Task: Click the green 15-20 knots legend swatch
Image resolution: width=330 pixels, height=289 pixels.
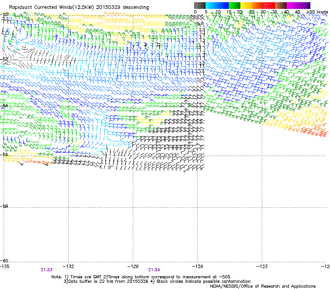Action: point(235,5)
